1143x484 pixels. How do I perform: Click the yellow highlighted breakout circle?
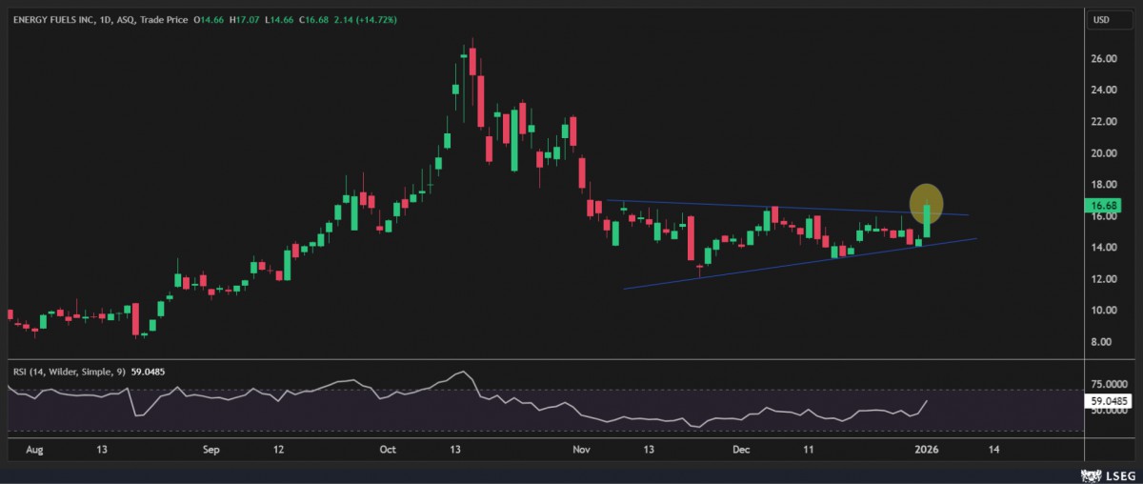926,202
